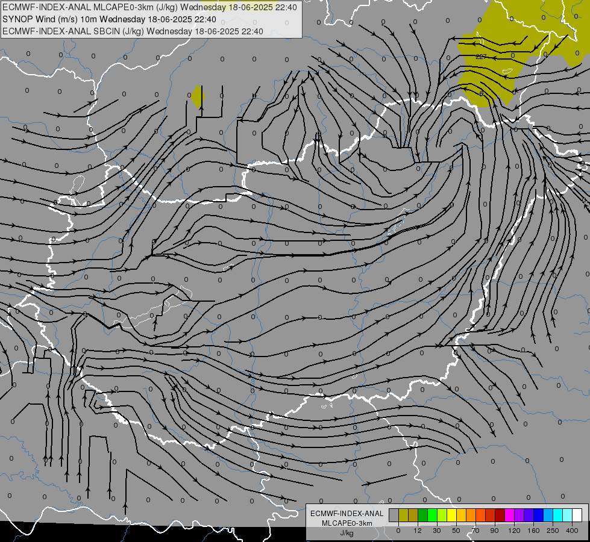Image resolution: width=590 pixels, height=542 pixels.
Task: Click the MLCAPE0-3km legend label
Action: 347,523
